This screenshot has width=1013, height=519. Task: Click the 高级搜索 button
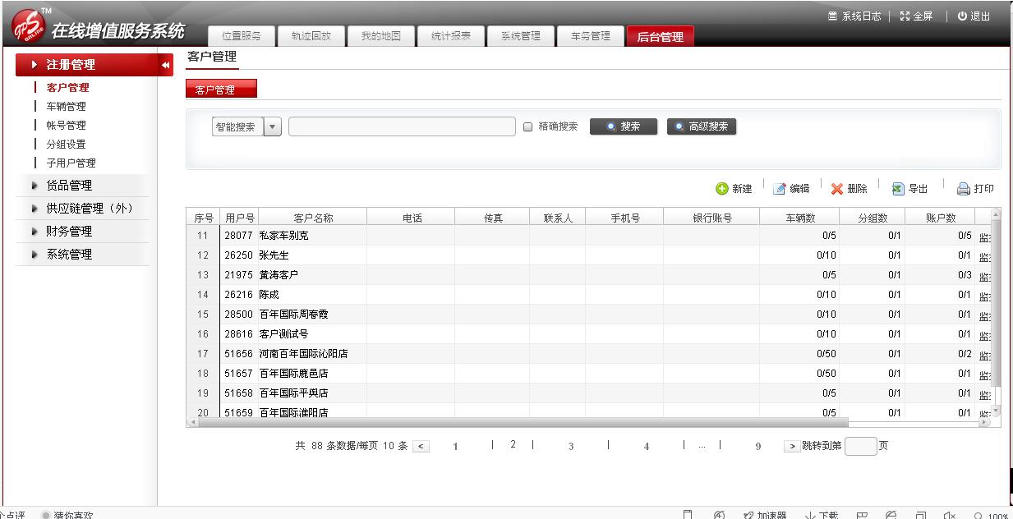702,127
